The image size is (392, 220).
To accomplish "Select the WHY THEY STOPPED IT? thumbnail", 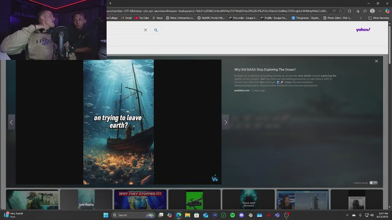I will click(140, 200).
